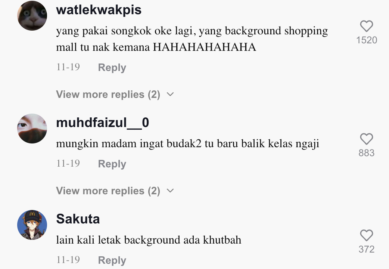
Task: Click chevron beside watlekwakpis's View more replies
Action: [x=170, y=95]
